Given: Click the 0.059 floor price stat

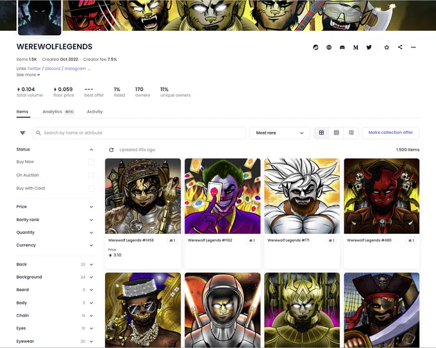Looking at the screenshot, I should [x=63, y=92].
